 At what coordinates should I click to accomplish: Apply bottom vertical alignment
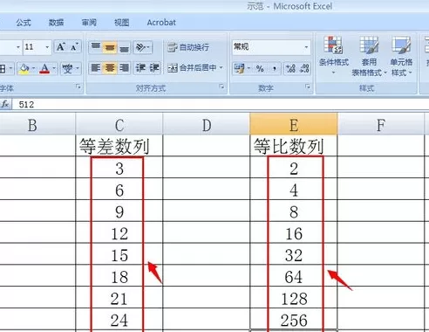124,47
